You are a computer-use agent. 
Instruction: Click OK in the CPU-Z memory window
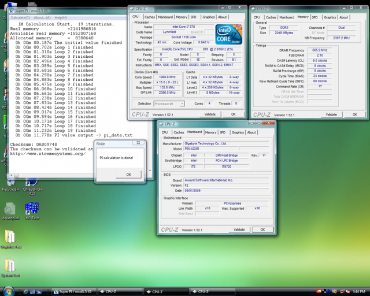click(x=354, y=114)
